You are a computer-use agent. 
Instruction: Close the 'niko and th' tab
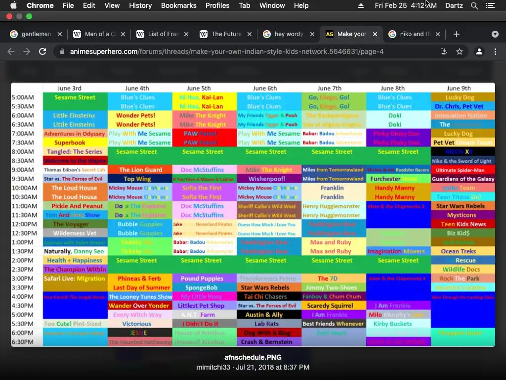click(438, 34)
